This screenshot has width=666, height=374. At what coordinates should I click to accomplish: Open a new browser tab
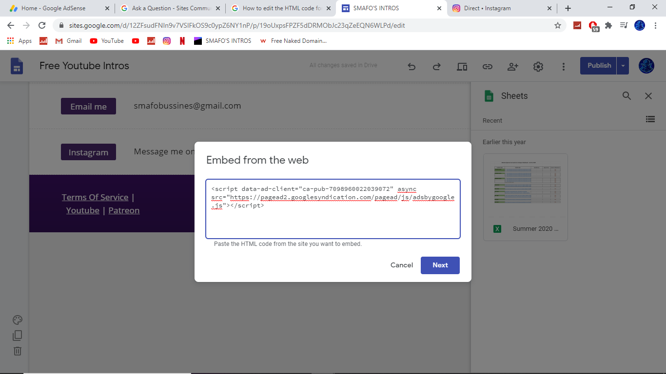(568, 8)
